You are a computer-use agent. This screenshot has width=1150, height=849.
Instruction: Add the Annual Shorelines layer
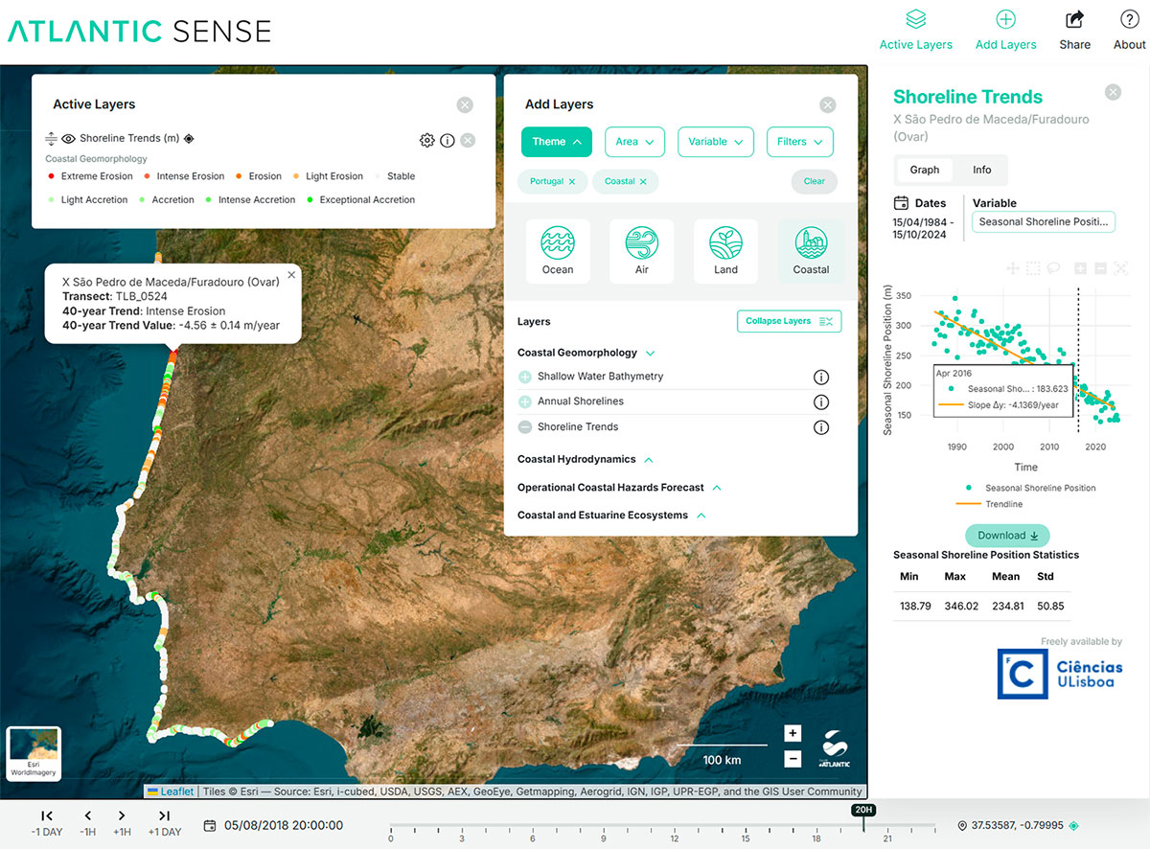[x=525, y=402]
